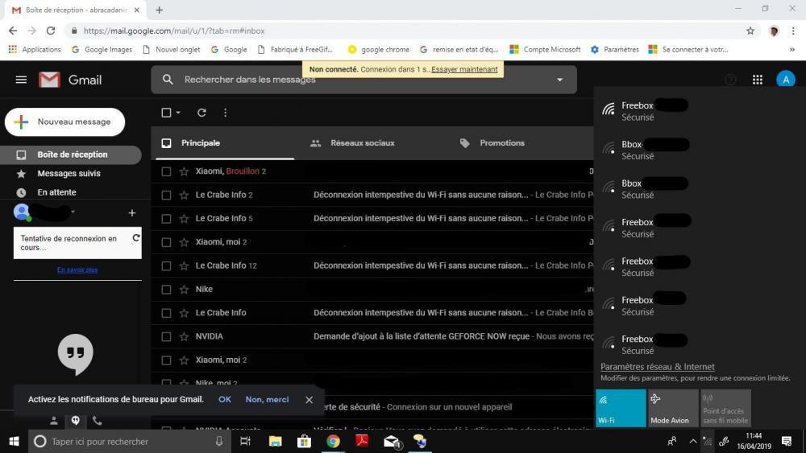Screen dimensions: 806x453
Task: Switch to the Réseaux sociaux tab
Action: 362,143
